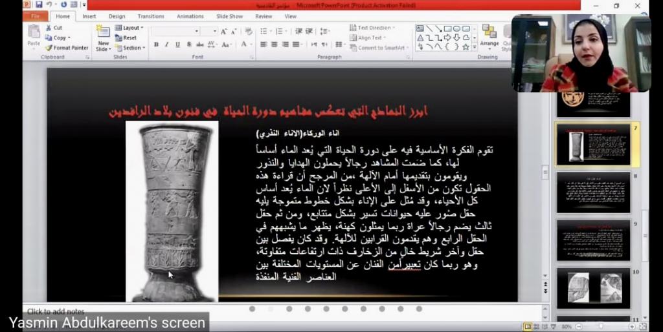Viewport: 663px width, 332px height.
Task: Click the Format Painter tool
Action: coord(67,48)
